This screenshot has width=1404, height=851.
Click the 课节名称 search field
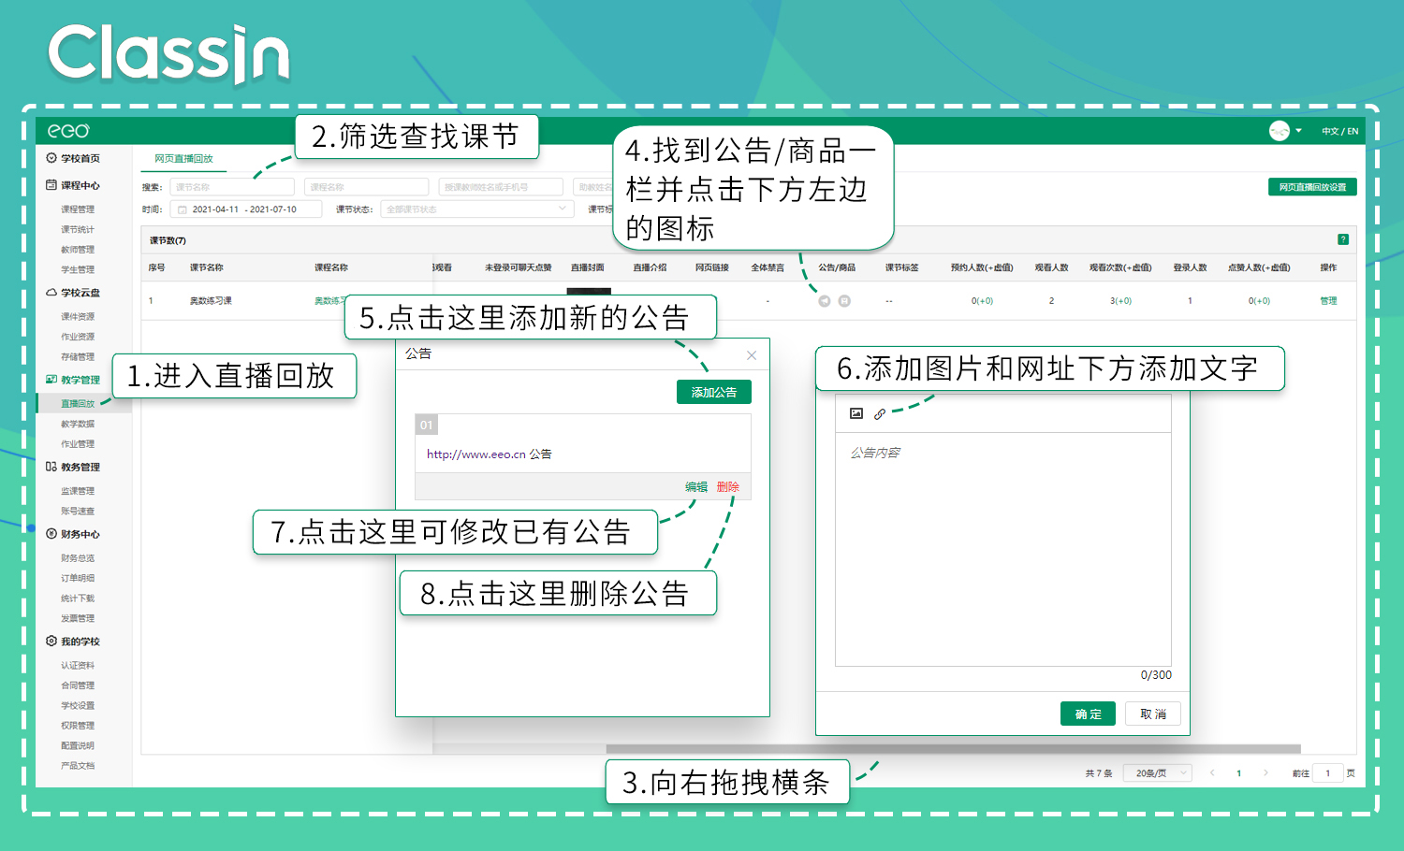click(232, 187)
